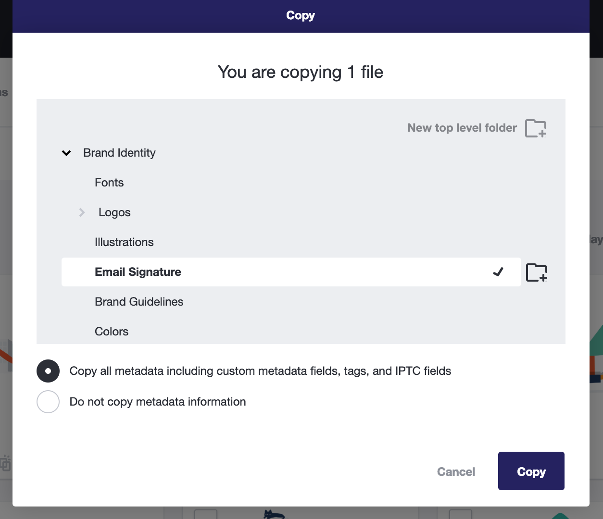The image size is (603, 519).
Task: Click the Do not copy metadata label
Action: click(x=158, y=402)
